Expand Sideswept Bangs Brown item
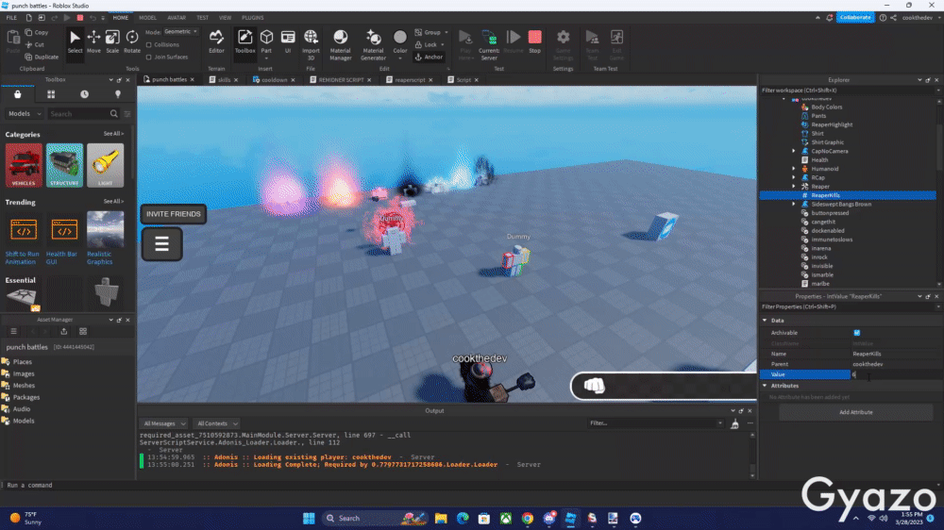This screenshot has width=944, height=530. tap(794, 204)
